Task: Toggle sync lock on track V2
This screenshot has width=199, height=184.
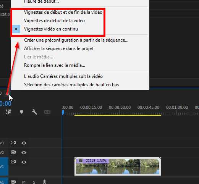Action: [x=14, y=152]
